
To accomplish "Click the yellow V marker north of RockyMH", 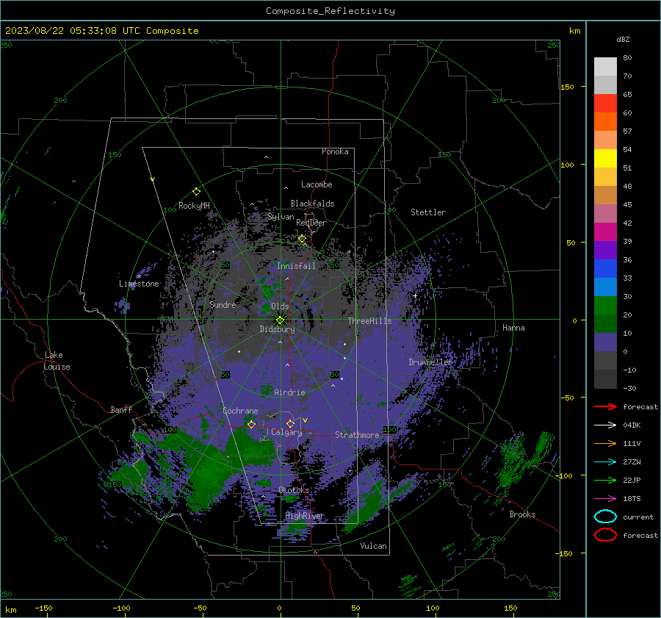I will 153,179.
